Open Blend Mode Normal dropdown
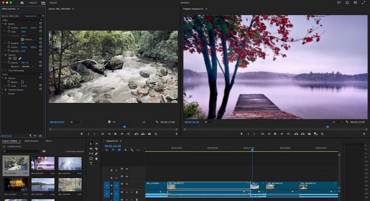The width and height of the screenshot is (370, 201). click(x=28, y=67)
